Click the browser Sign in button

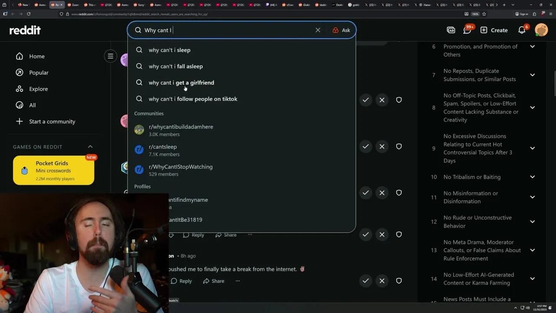[522, 14]
